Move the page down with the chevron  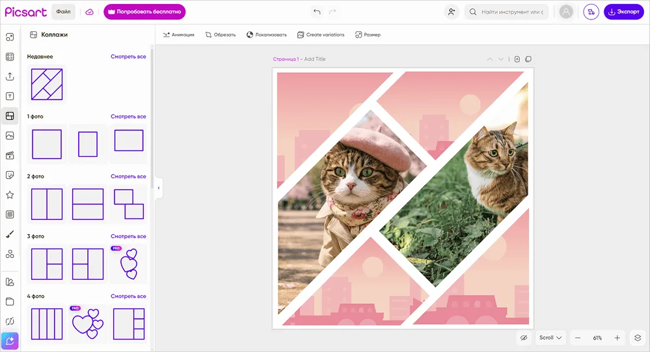501,59
